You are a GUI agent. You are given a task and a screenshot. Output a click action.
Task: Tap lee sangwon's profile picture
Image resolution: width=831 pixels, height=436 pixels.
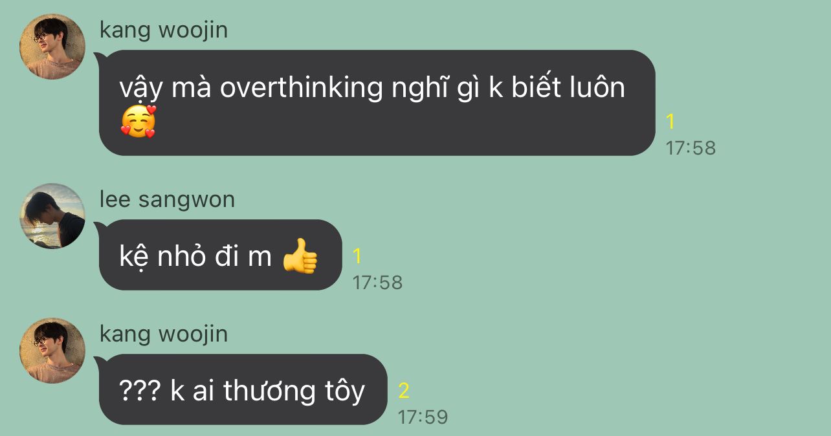click(x=52, y=216)
